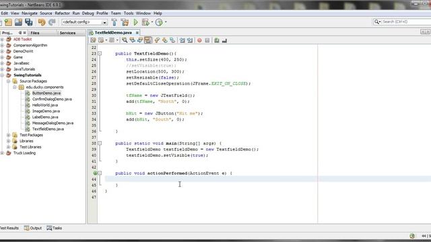The height and width of the screenshot is (242, 431).
Task: Collapse the edu.ducky.components package node
Action: pos(15,87)
